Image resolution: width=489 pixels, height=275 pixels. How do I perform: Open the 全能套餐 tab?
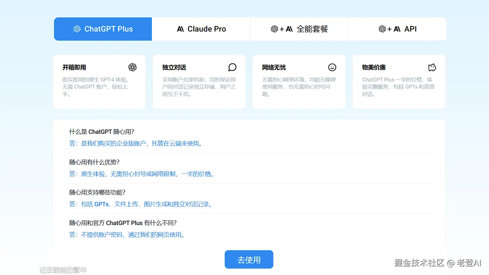point(299,29)
